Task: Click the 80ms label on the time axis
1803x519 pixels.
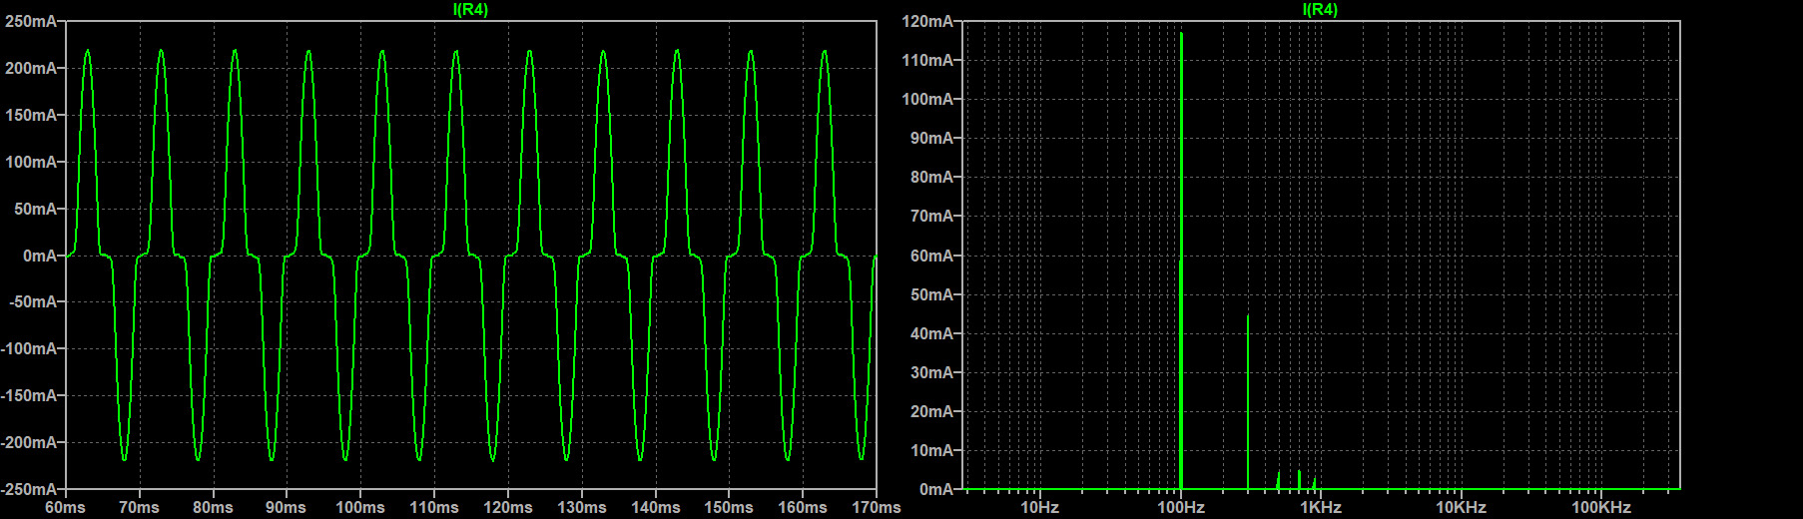Action: coord(214,507)
